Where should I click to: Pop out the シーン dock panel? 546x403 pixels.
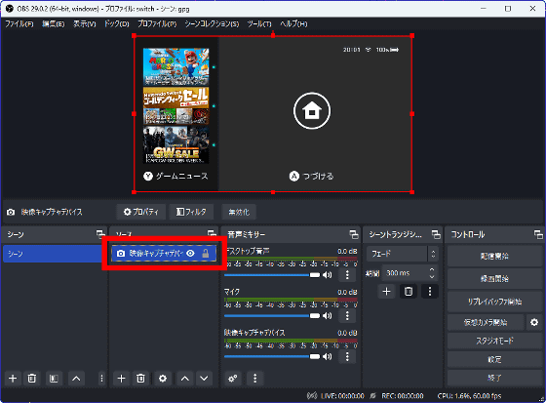100,234
